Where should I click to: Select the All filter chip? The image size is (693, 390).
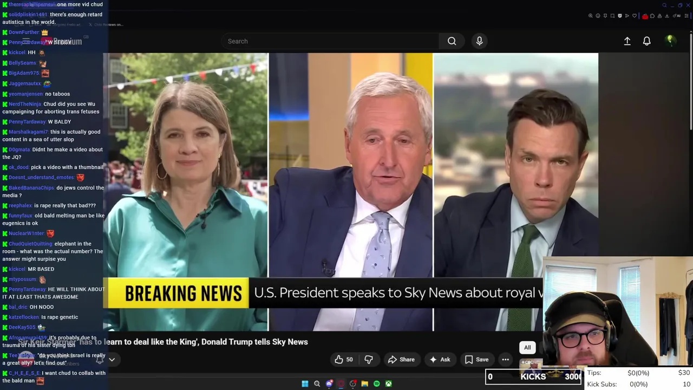tap(527, 348)
